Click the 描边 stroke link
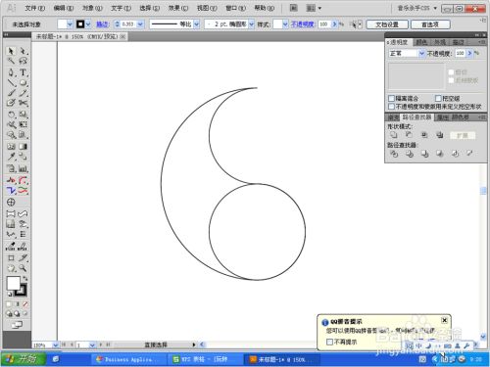490x367 pixels. tap(102, 24)
